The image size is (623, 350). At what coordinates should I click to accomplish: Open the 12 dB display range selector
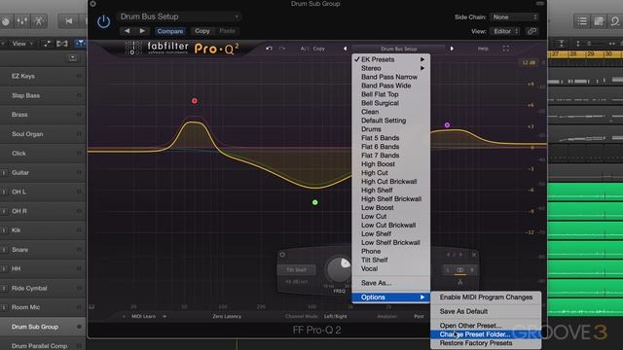click(x=529, y=62)
